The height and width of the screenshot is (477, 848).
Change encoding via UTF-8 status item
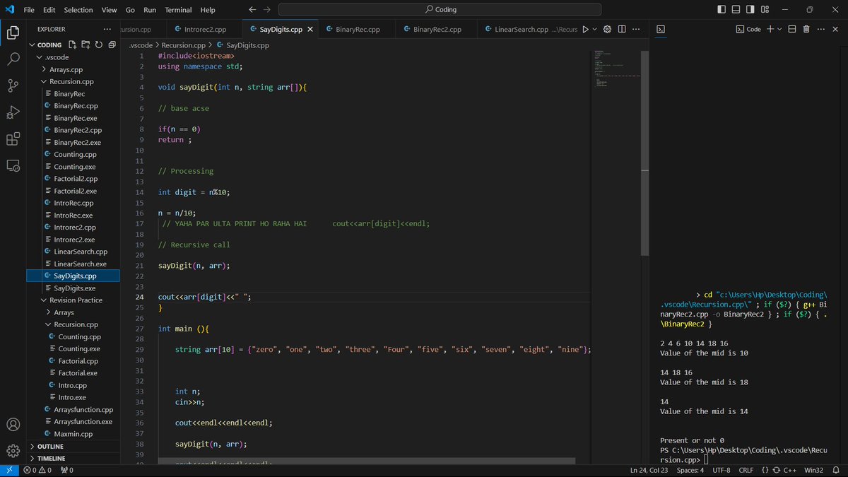click(x=722, y=470)
